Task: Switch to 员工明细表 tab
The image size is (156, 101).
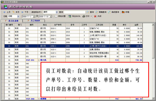Action: [x=34, y=21]
